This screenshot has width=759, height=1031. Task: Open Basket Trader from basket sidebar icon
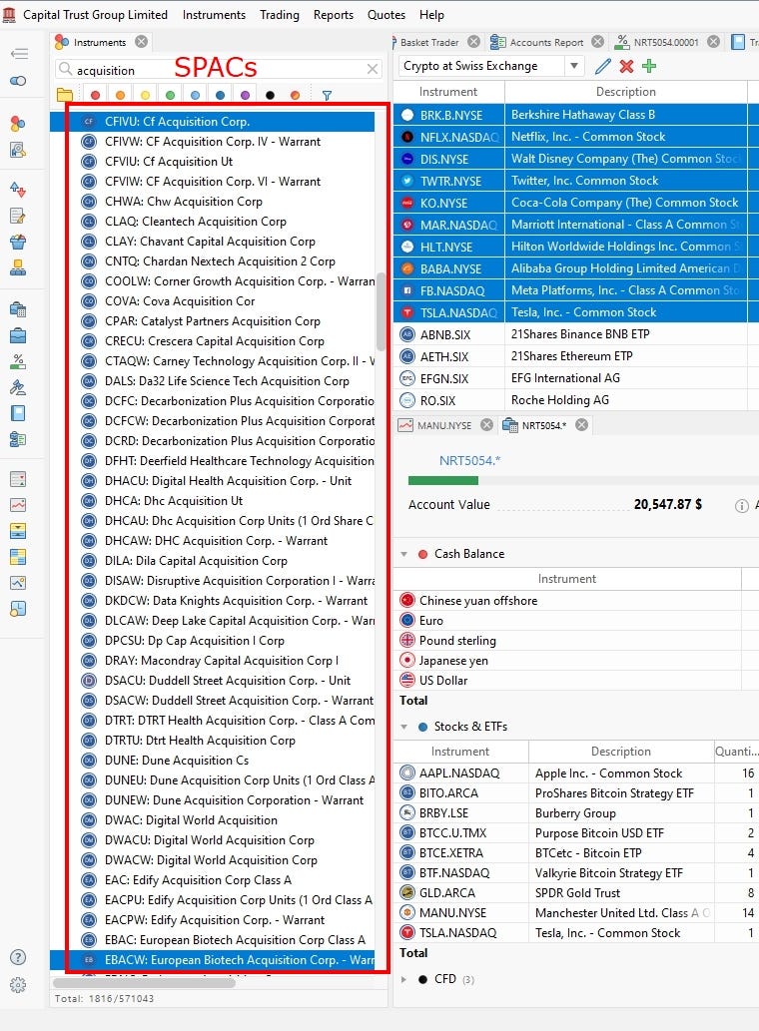[x=18, y=242]
